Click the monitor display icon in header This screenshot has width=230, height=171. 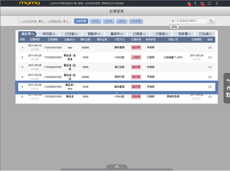(x=210, y=3)
